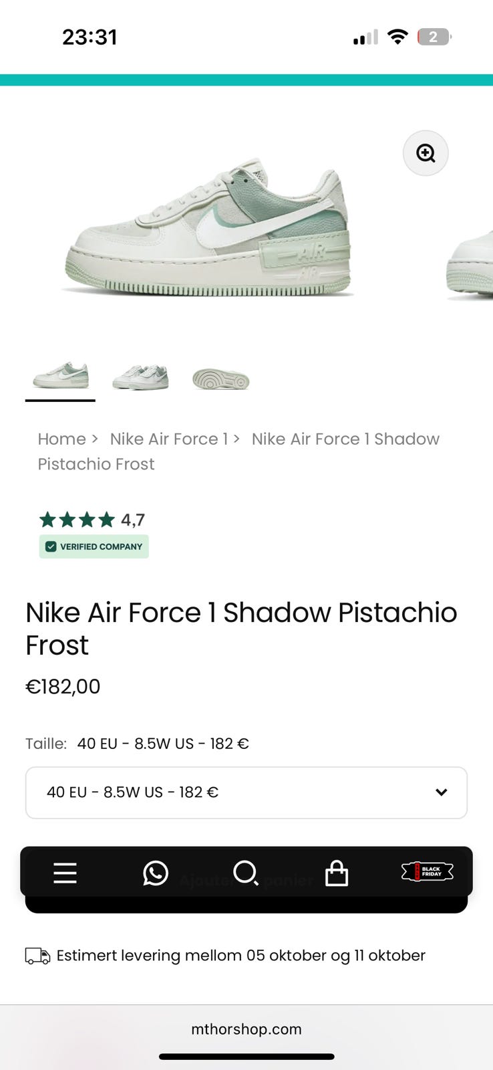Open WhatsApp chat icon

(156, 873)
